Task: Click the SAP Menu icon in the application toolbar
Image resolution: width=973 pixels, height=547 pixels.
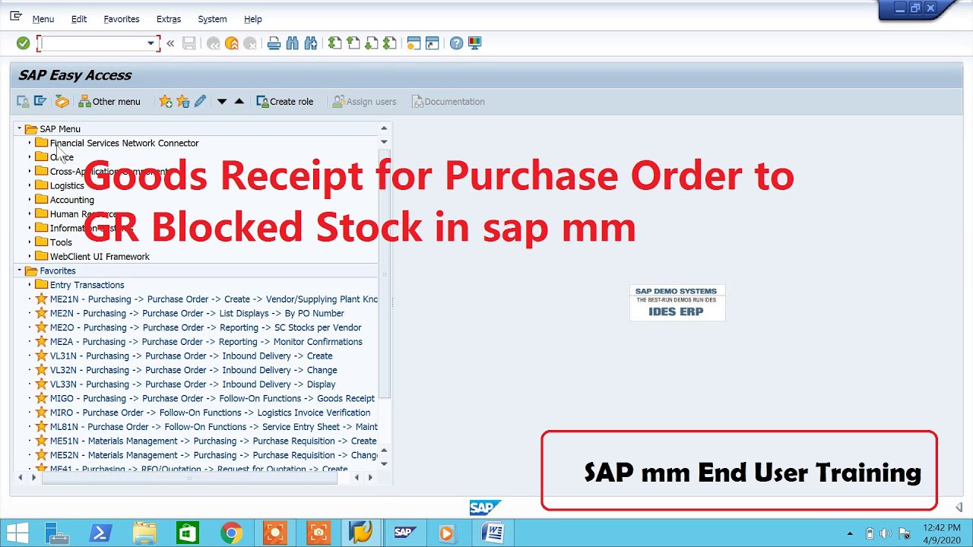Action: (x=40, y=101)
